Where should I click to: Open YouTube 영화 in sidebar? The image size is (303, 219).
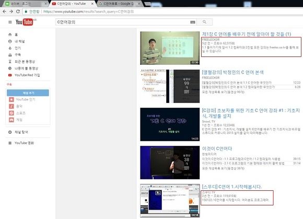click(21, 143)
